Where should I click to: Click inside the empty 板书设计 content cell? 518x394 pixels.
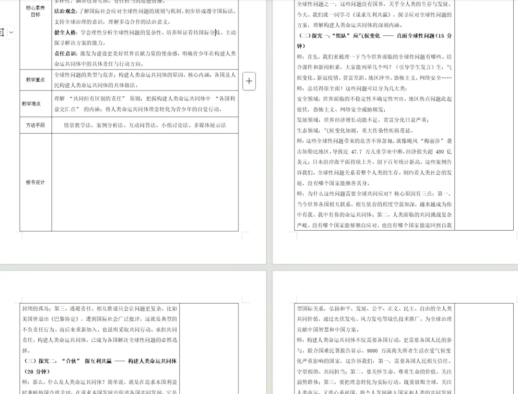[x=145, y=182]
